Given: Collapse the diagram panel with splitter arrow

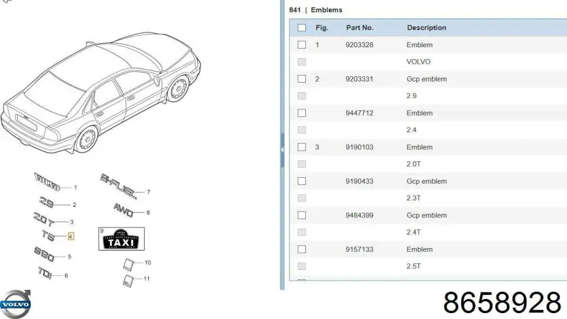Looking at the screenshot, I should [282, 149].
